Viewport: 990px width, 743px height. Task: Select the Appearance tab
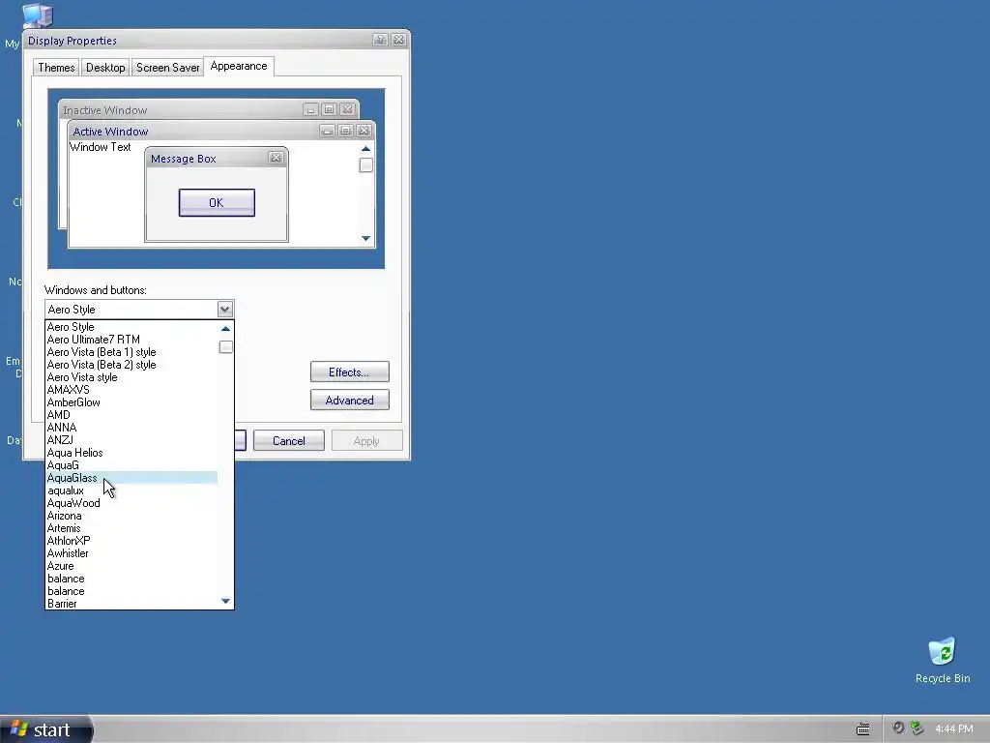[239, 66]
